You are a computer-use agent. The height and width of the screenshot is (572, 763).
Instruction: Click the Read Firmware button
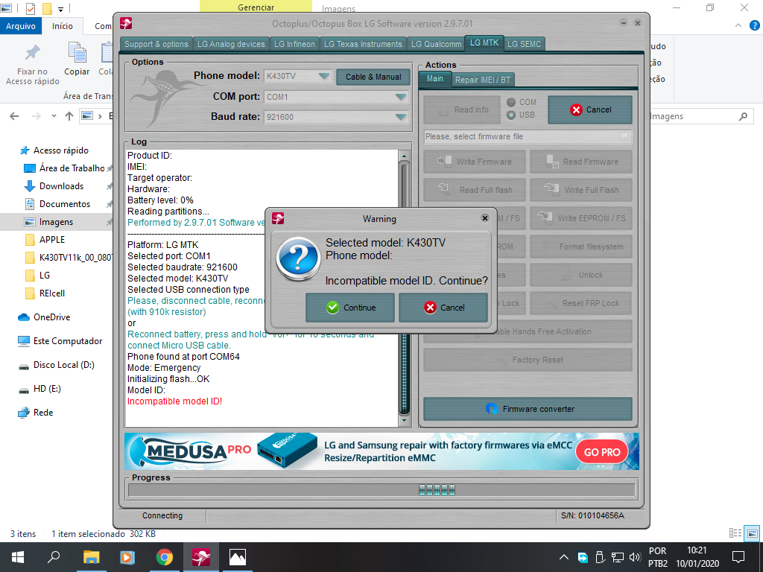coord(581,162)
